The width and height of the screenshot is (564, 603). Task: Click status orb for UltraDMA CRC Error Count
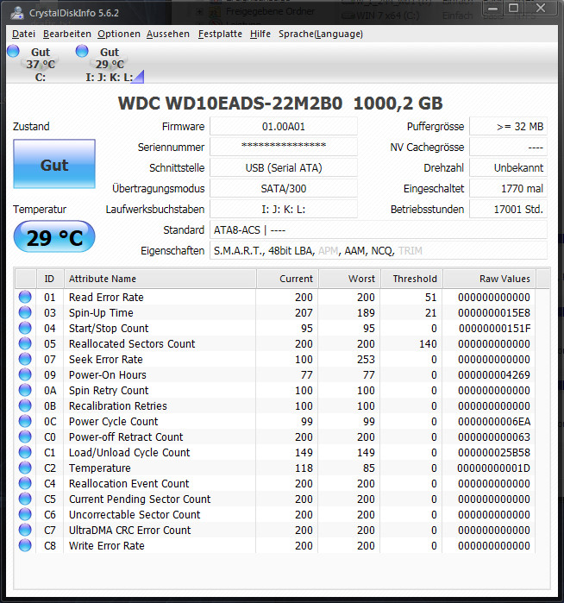pyautogui.click(x=25, y=530)
